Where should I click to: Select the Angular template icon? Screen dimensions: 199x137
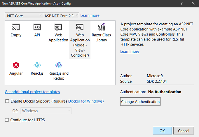pos(16,65)
